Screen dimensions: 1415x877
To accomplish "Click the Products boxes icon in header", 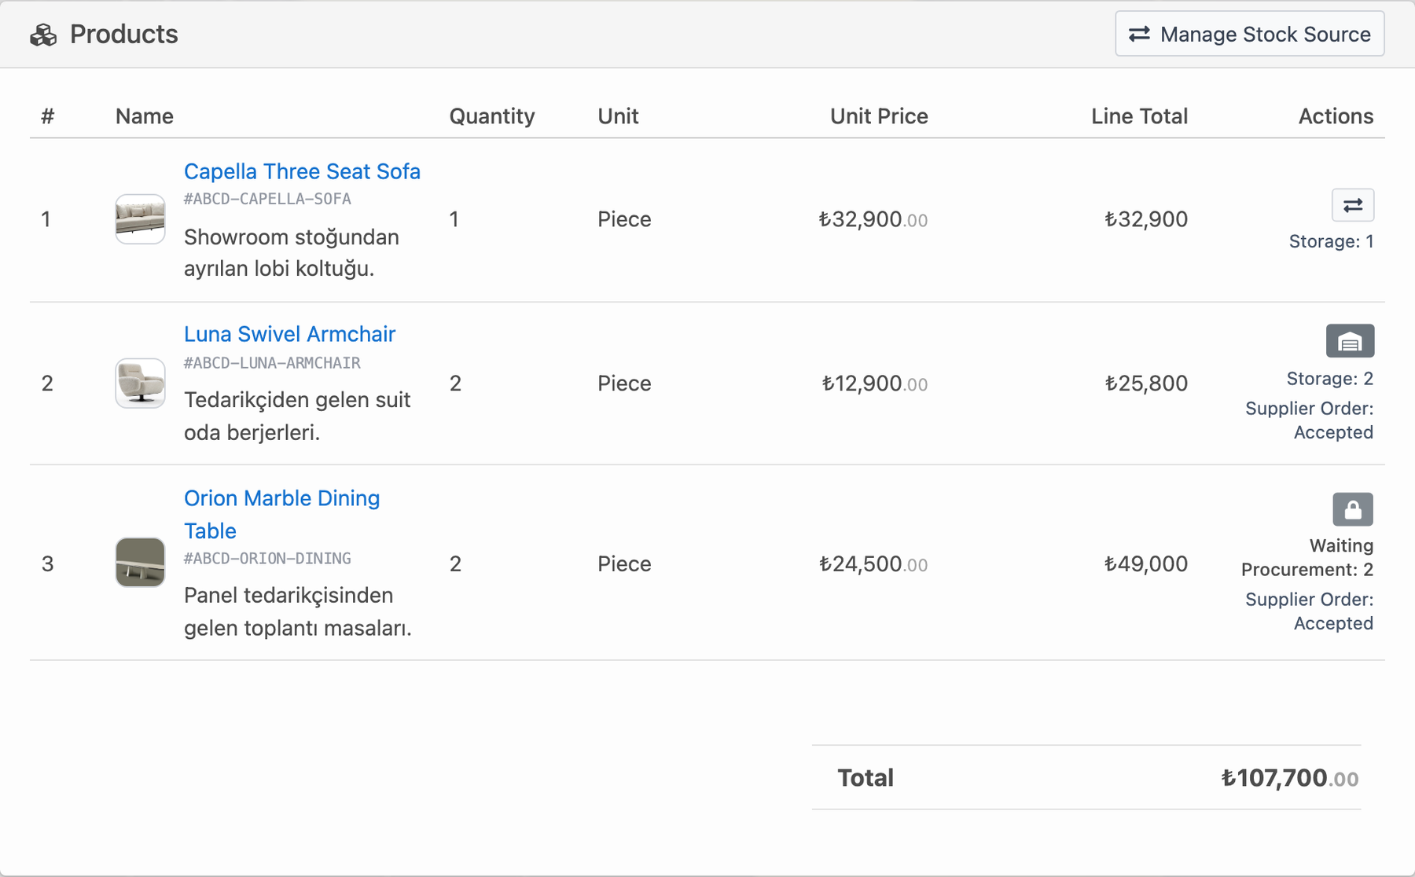I will coord(43,35).
